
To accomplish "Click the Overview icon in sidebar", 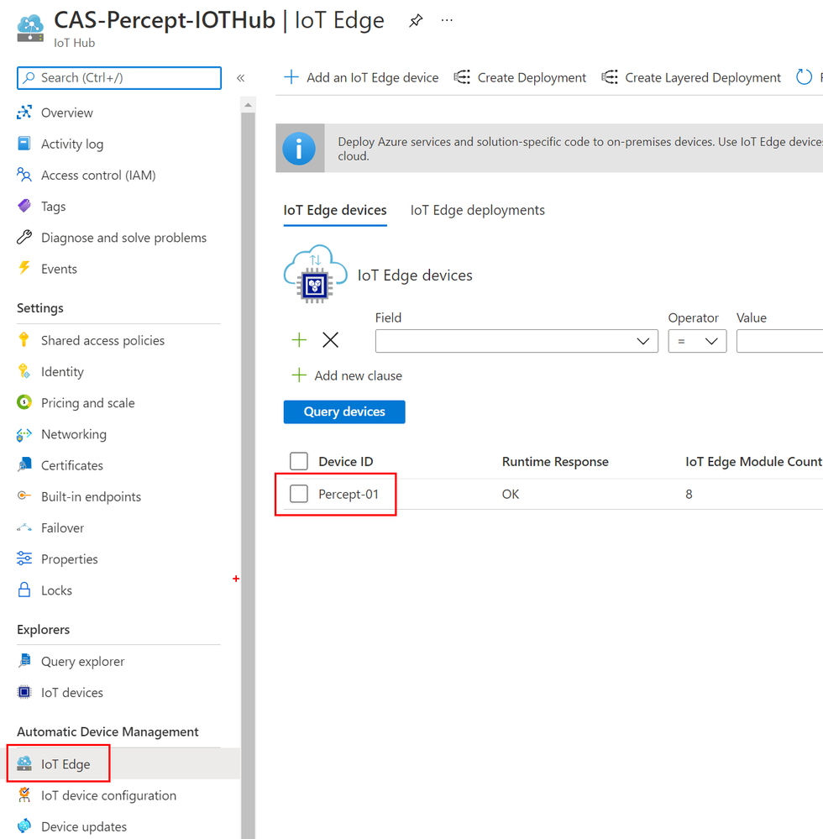I will click(24, 113).
